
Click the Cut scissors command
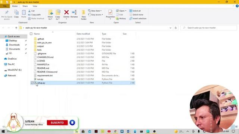pos(31,11)
